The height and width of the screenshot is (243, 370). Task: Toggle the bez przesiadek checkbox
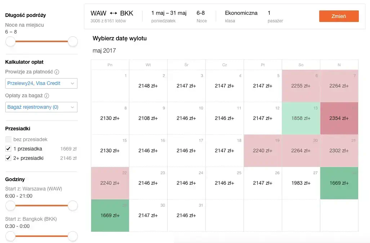pos(8,139)
